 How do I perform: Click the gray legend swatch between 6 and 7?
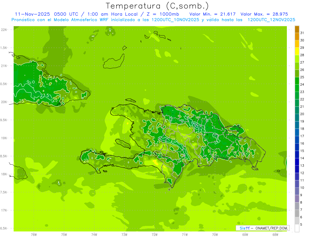pyautogui.click(x=297, y=214)
